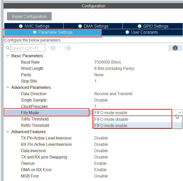Go to previous search result arrow

(53, 48)
